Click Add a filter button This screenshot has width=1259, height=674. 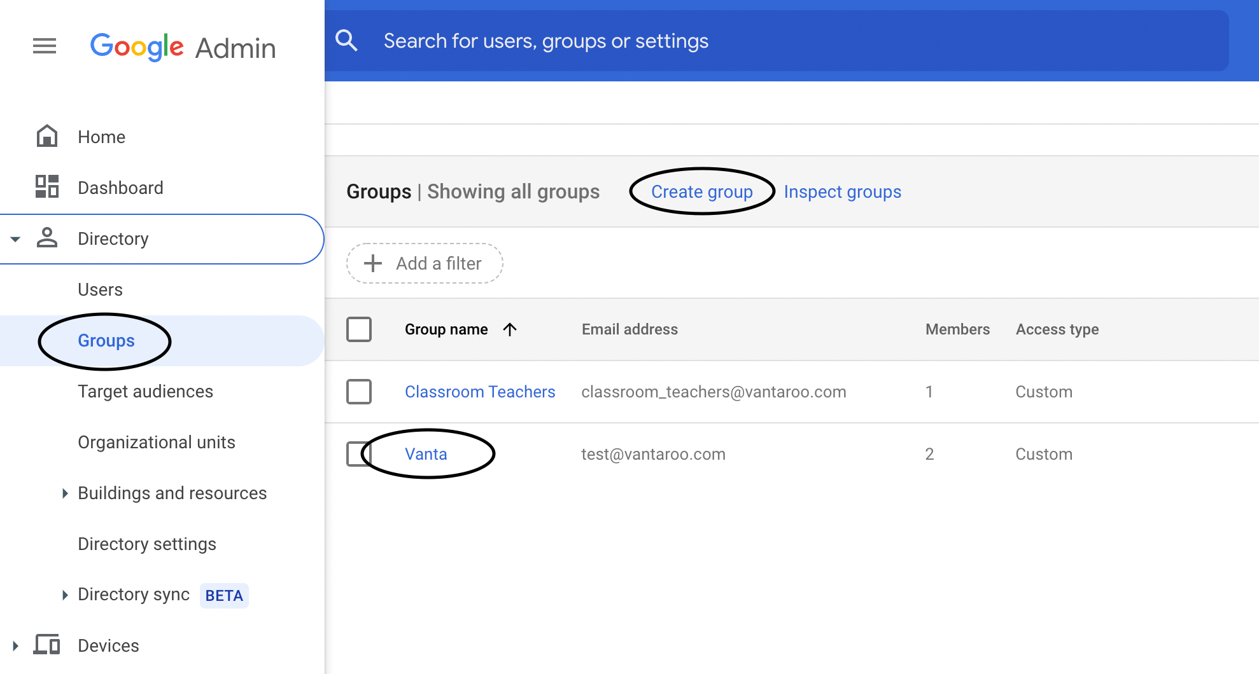pyautogui.click(x=425, y=263)
